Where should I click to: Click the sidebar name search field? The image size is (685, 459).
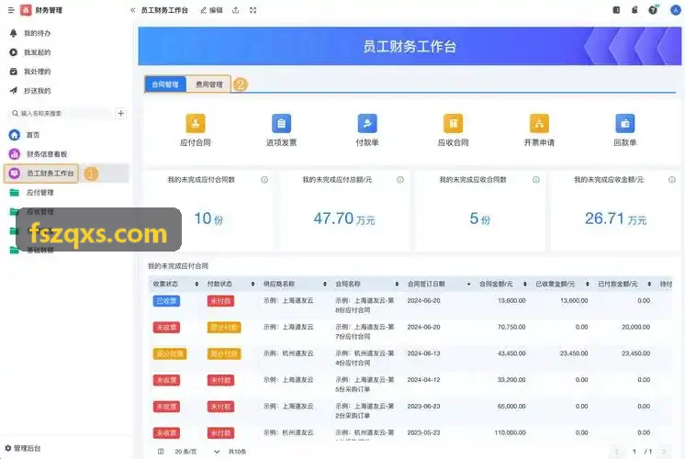61,114
